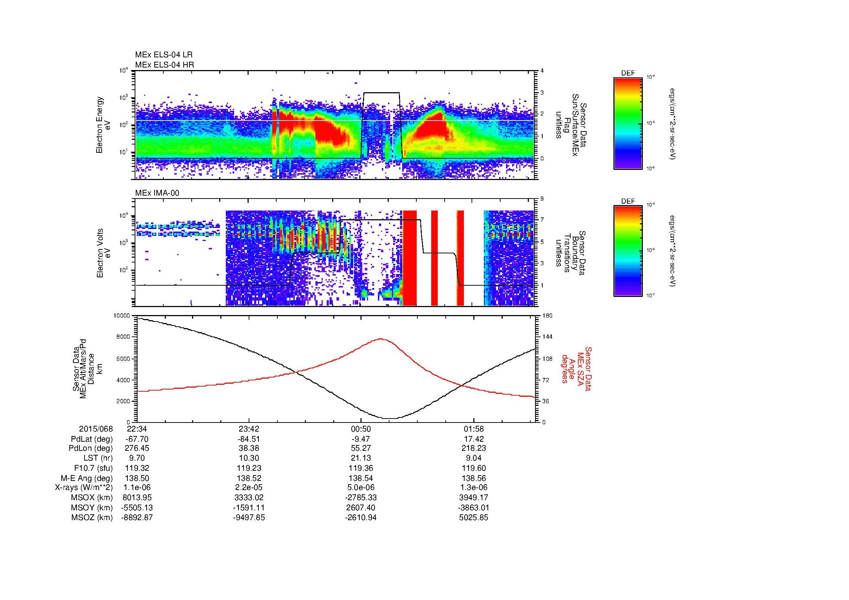The image size is (849, 600).
Task: Click the LST value '21.13'
Action: (361, 458)
